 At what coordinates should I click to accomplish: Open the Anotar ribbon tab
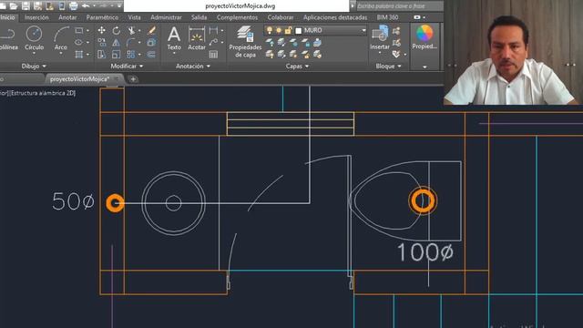point(67,17)
